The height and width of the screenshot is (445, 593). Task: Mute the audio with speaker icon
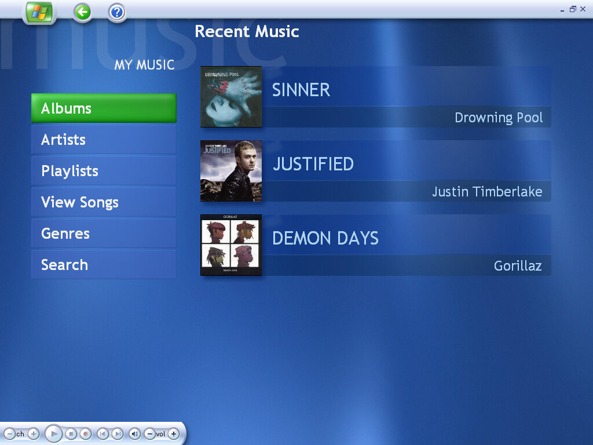coord(134,433)
